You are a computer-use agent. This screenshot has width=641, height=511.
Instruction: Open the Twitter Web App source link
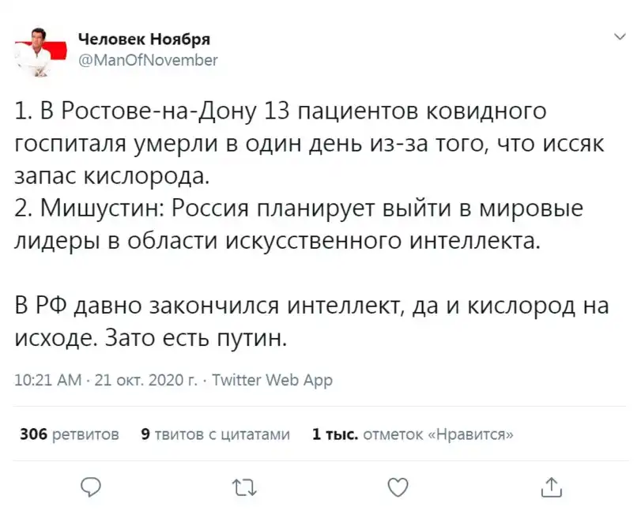(273, 380)
